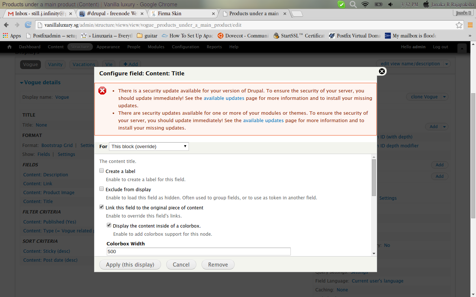
Task: Reload the page with refresh icon
Action: (28, 25)
